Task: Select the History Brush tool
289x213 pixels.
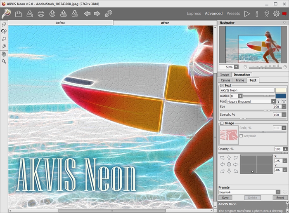Action: (4, 32)
